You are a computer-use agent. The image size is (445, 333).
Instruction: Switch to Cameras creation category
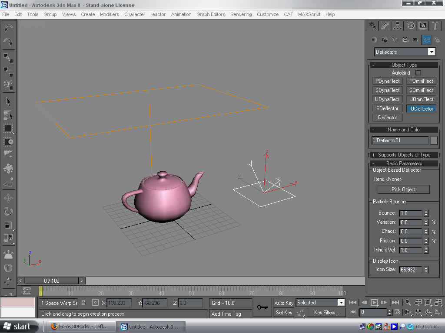pyautogui.click(x=405, y=40)
